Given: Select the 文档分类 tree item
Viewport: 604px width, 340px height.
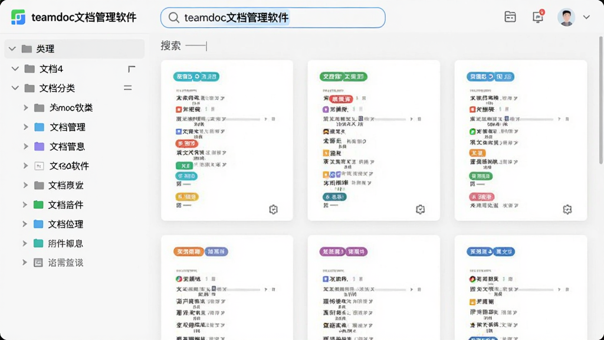Looking at the screenshot, I should [x=57, y=88].
